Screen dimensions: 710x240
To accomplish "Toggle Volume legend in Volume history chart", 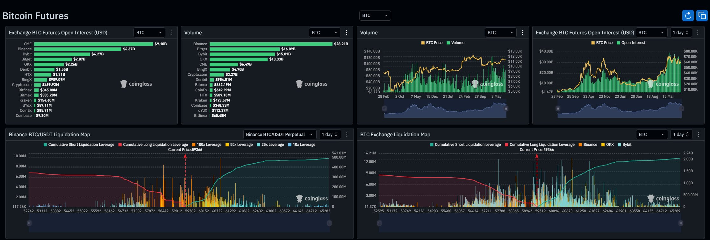I will [456, 43].
